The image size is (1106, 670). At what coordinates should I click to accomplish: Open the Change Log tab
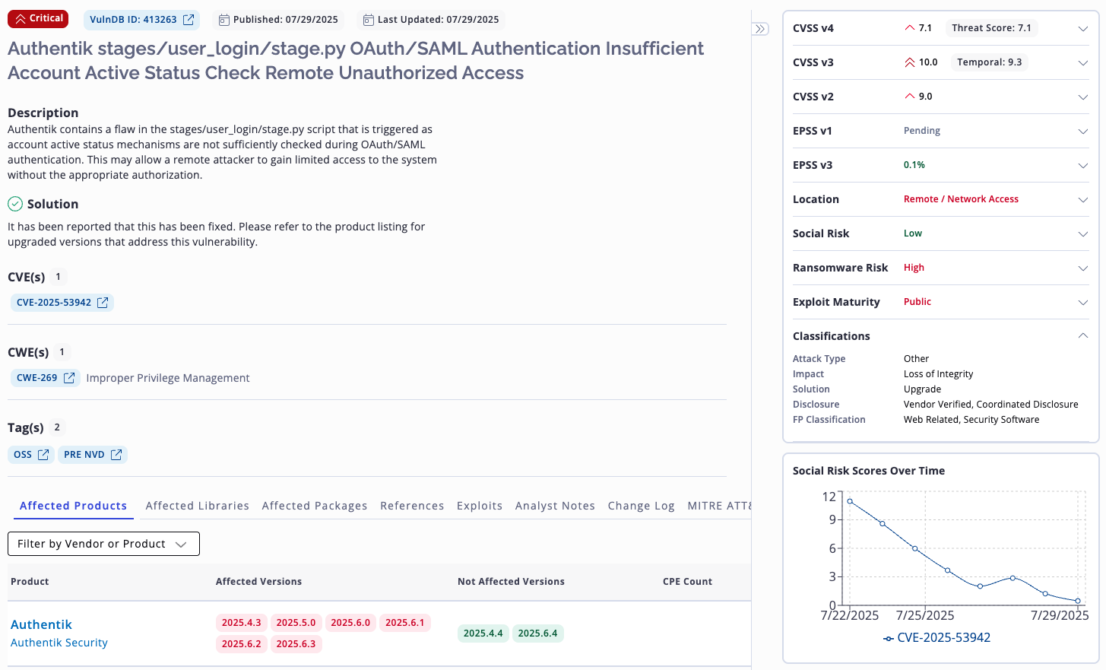point(642,506)
